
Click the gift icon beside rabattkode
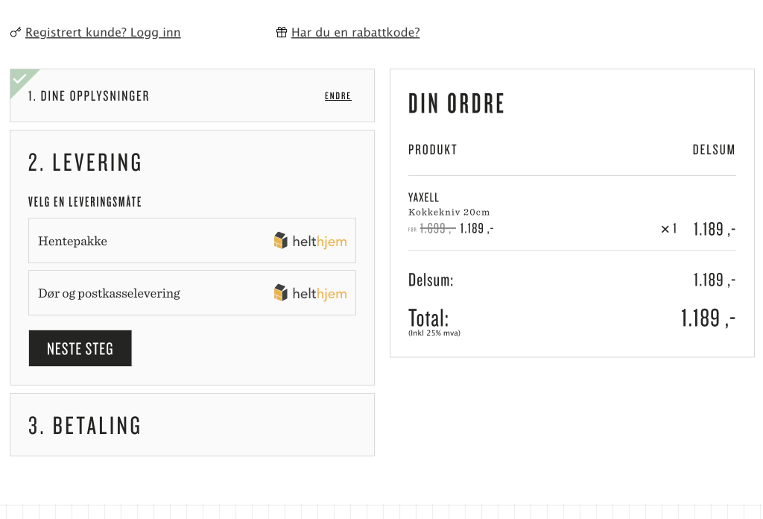click(282, 33)
